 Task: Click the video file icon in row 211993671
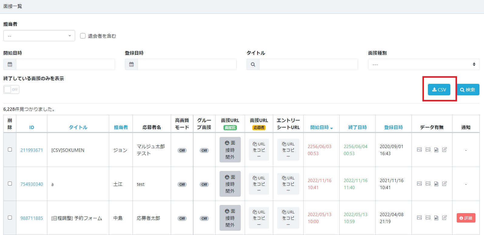coord(436,150)
